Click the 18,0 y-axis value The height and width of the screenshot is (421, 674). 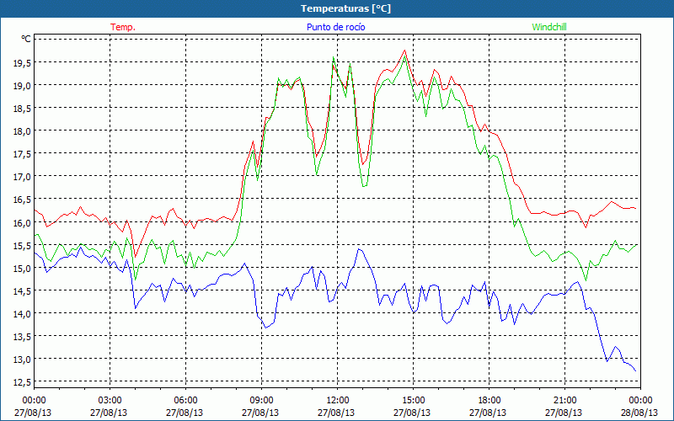[22, 131]
